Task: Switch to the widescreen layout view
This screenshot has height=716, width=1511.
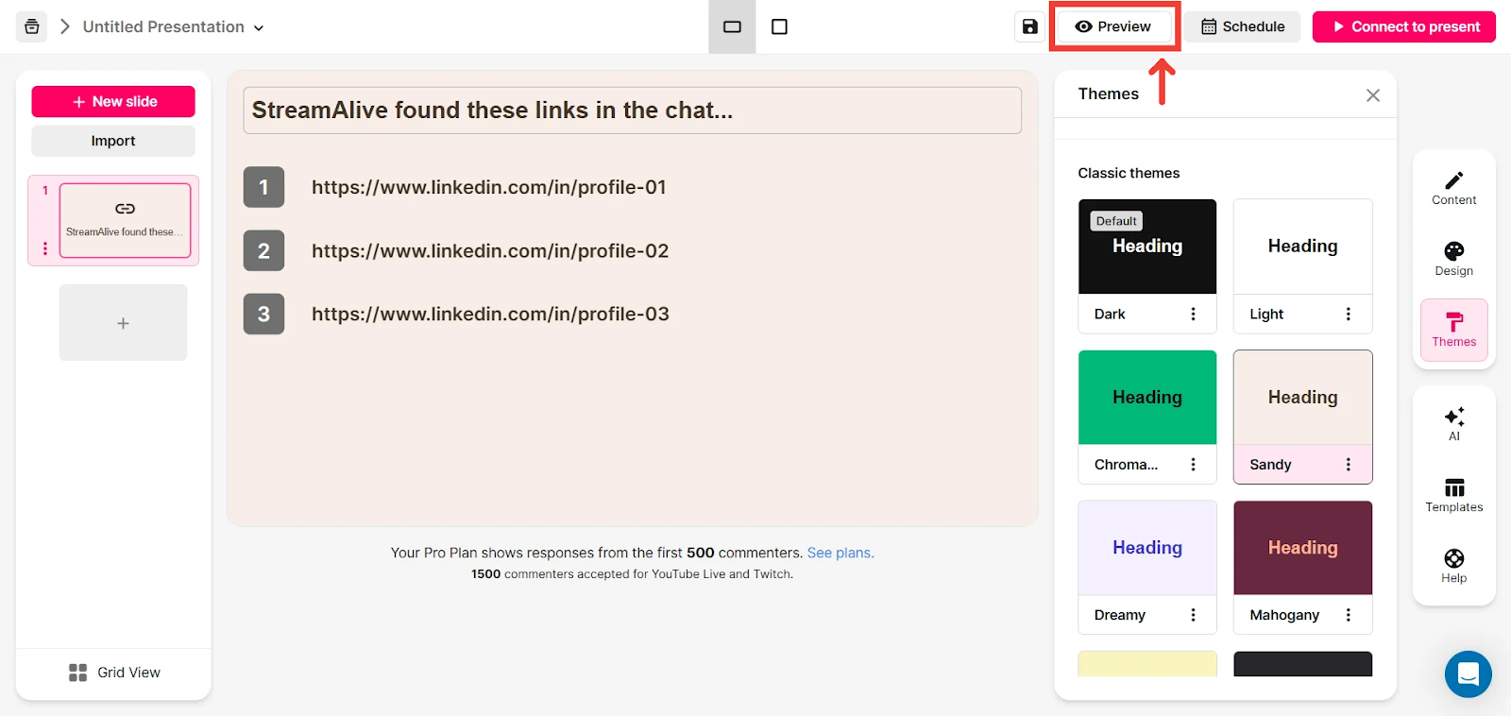Action: pos(732,26)
